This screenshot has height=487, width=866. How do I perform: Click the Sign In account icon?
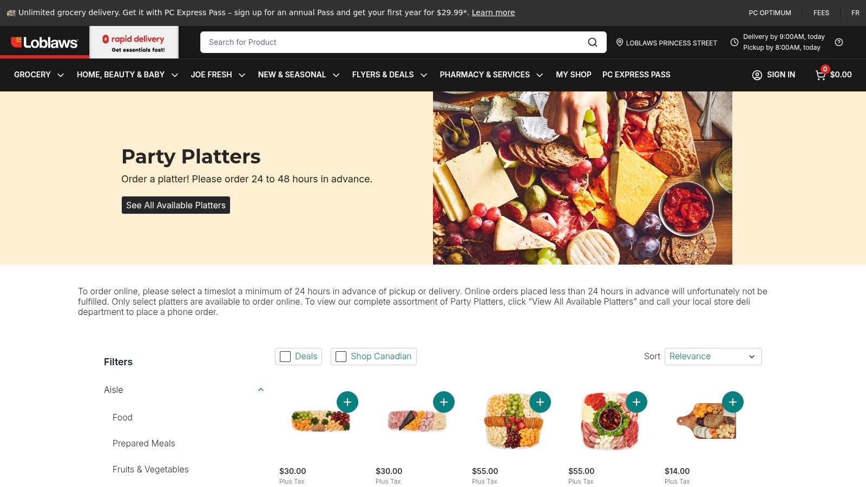[x=757, y=75]
